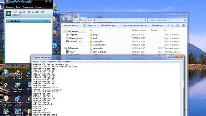Open the Сеть menu in Hamachi
The image size is (206, 116).
tap(18, 7)
